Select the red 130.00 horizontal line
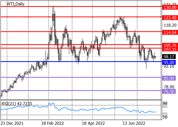Screen dimensions: 178x127 point(81,7)
